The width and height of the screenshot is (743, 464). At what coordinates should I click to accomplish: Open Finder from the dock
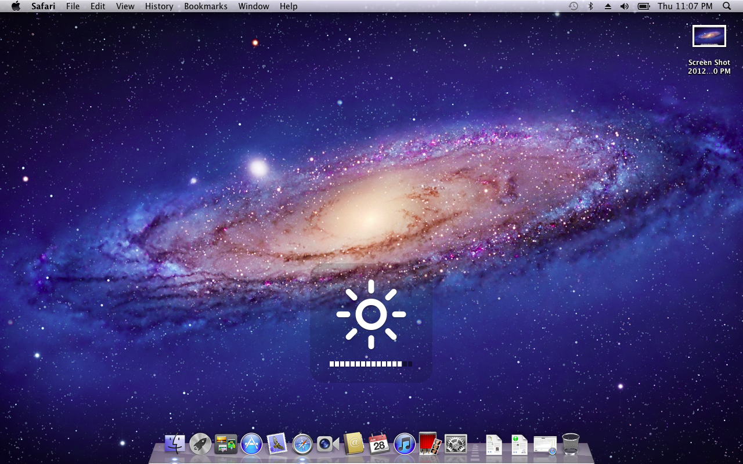click(175, 444)
